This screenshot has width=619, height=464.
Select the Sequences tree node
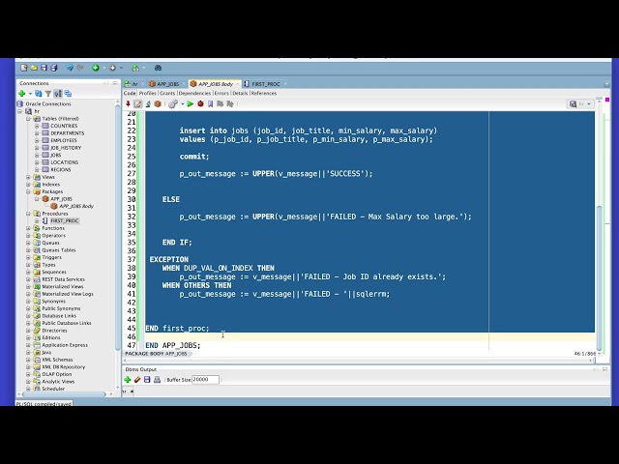(54, 272)
